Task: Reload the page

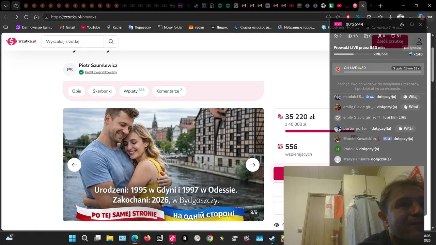Action: coord(26,17)
